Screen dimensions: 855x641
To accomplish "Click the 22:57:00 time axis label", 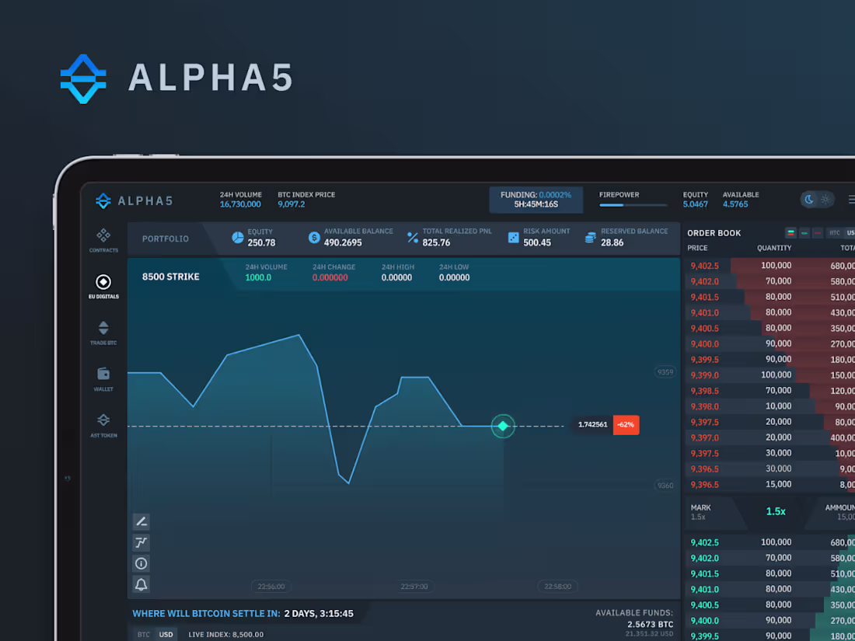I will coord(414,587).
